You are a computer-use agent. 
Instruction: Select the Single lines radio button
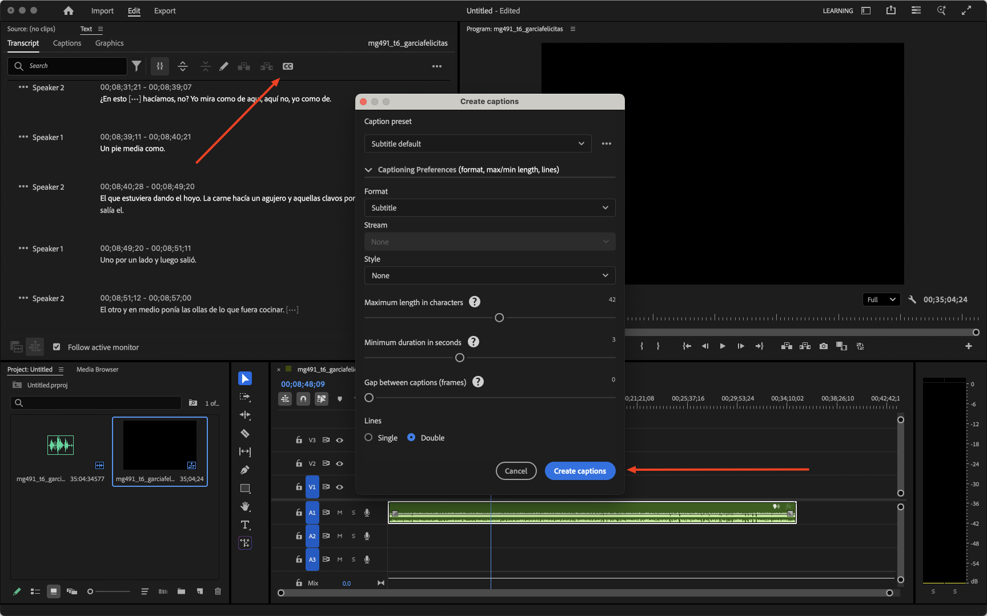point(368,438)
